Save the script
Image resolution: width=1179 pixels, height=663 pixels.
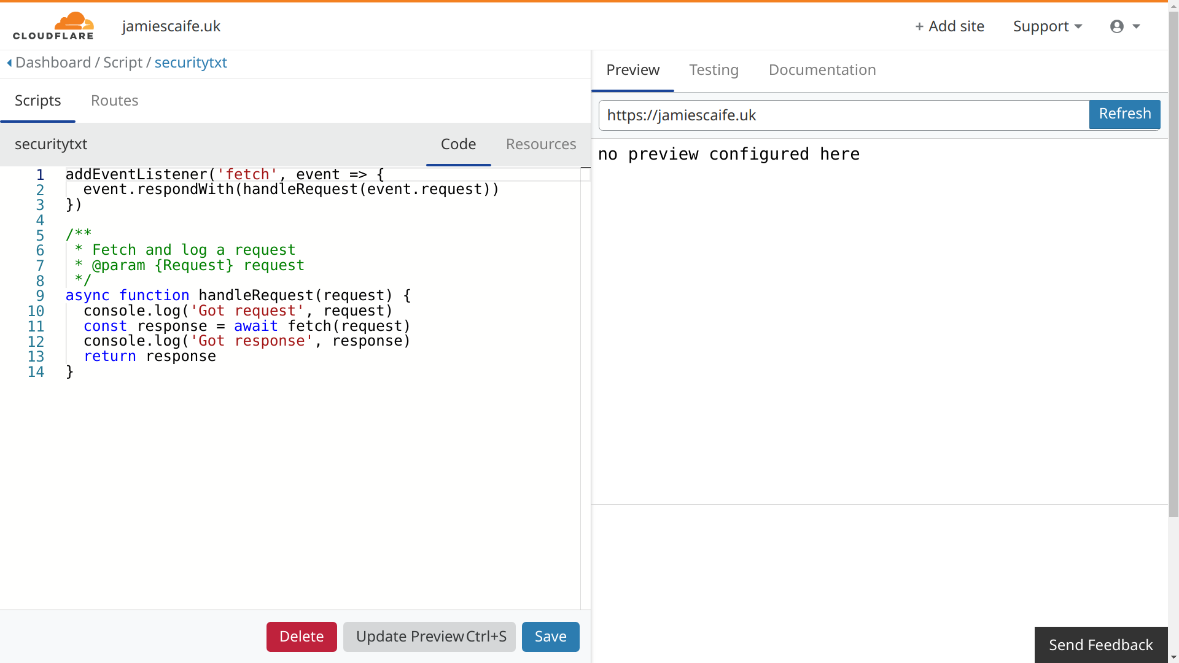551,637
